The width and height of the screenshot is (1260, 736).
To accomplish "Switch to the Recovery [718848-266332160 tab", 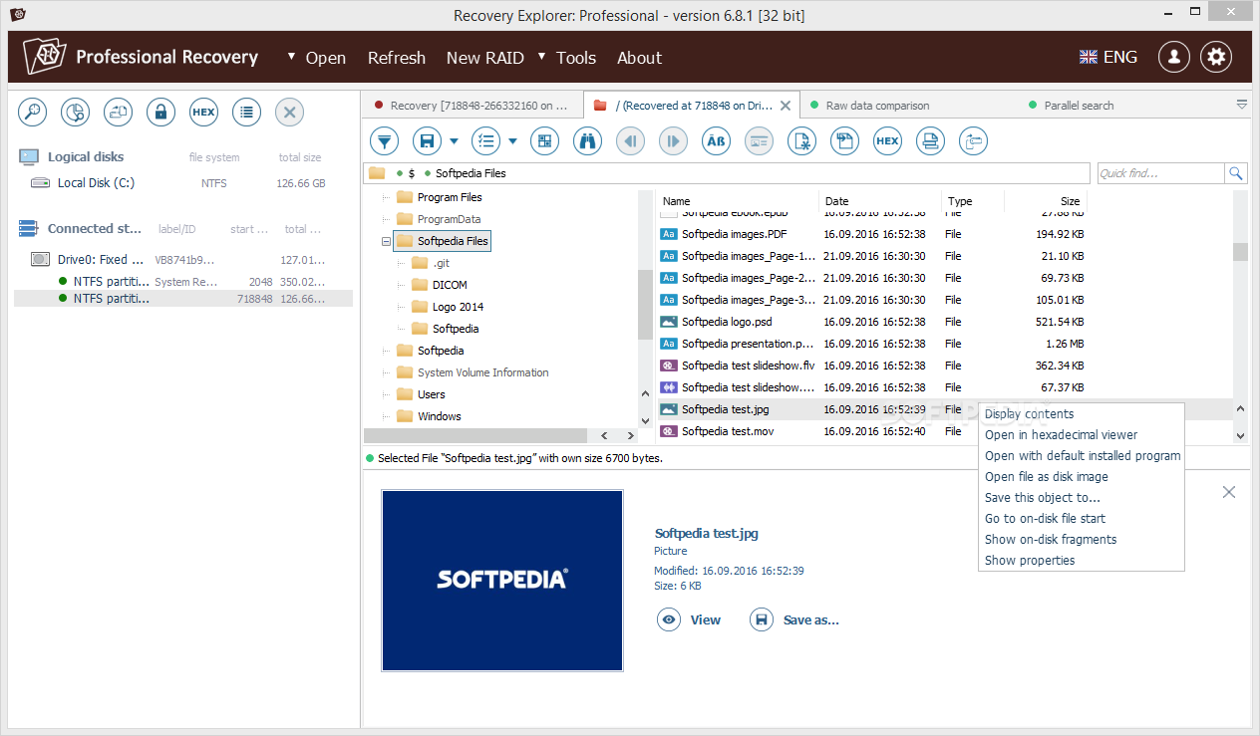I will [472, 106].
